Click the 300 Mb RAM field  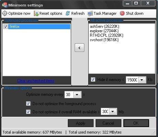pyautogui.click(x=105, y=112)
